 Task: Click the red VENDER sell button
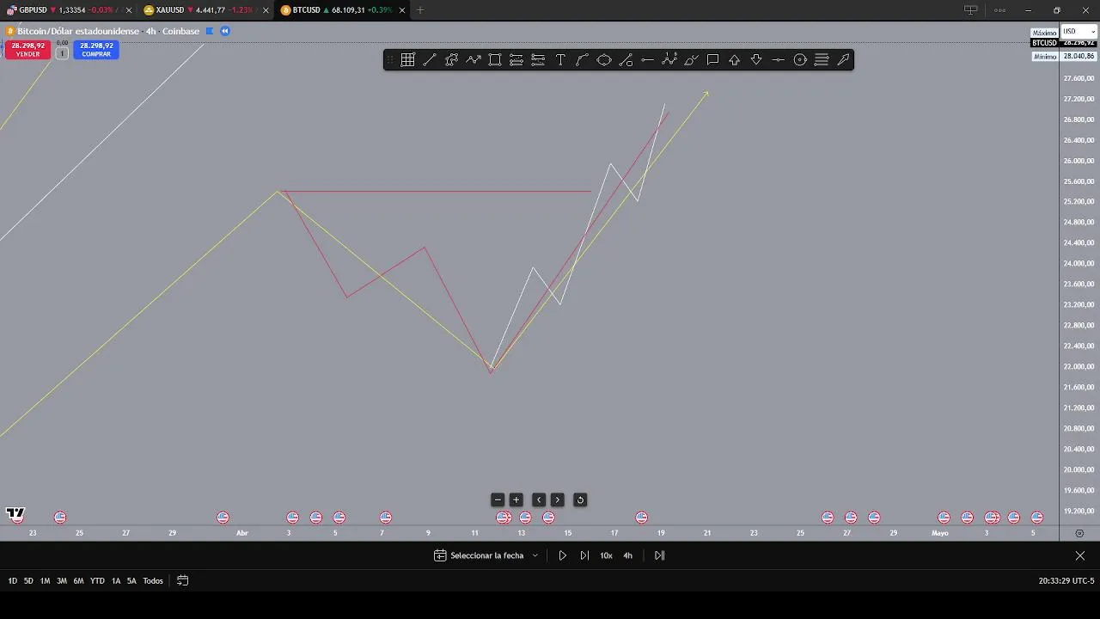point(27,50)
